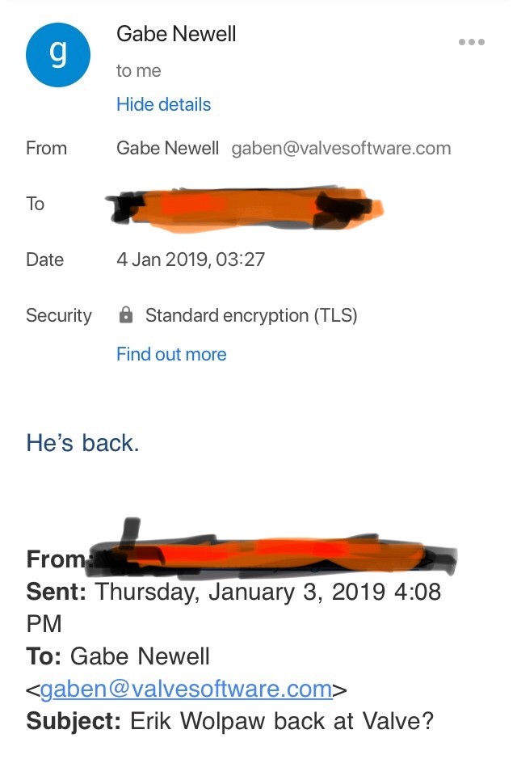
Task: Select the gaben@valvesoftware.com address in From row
Action: [341, 148]
